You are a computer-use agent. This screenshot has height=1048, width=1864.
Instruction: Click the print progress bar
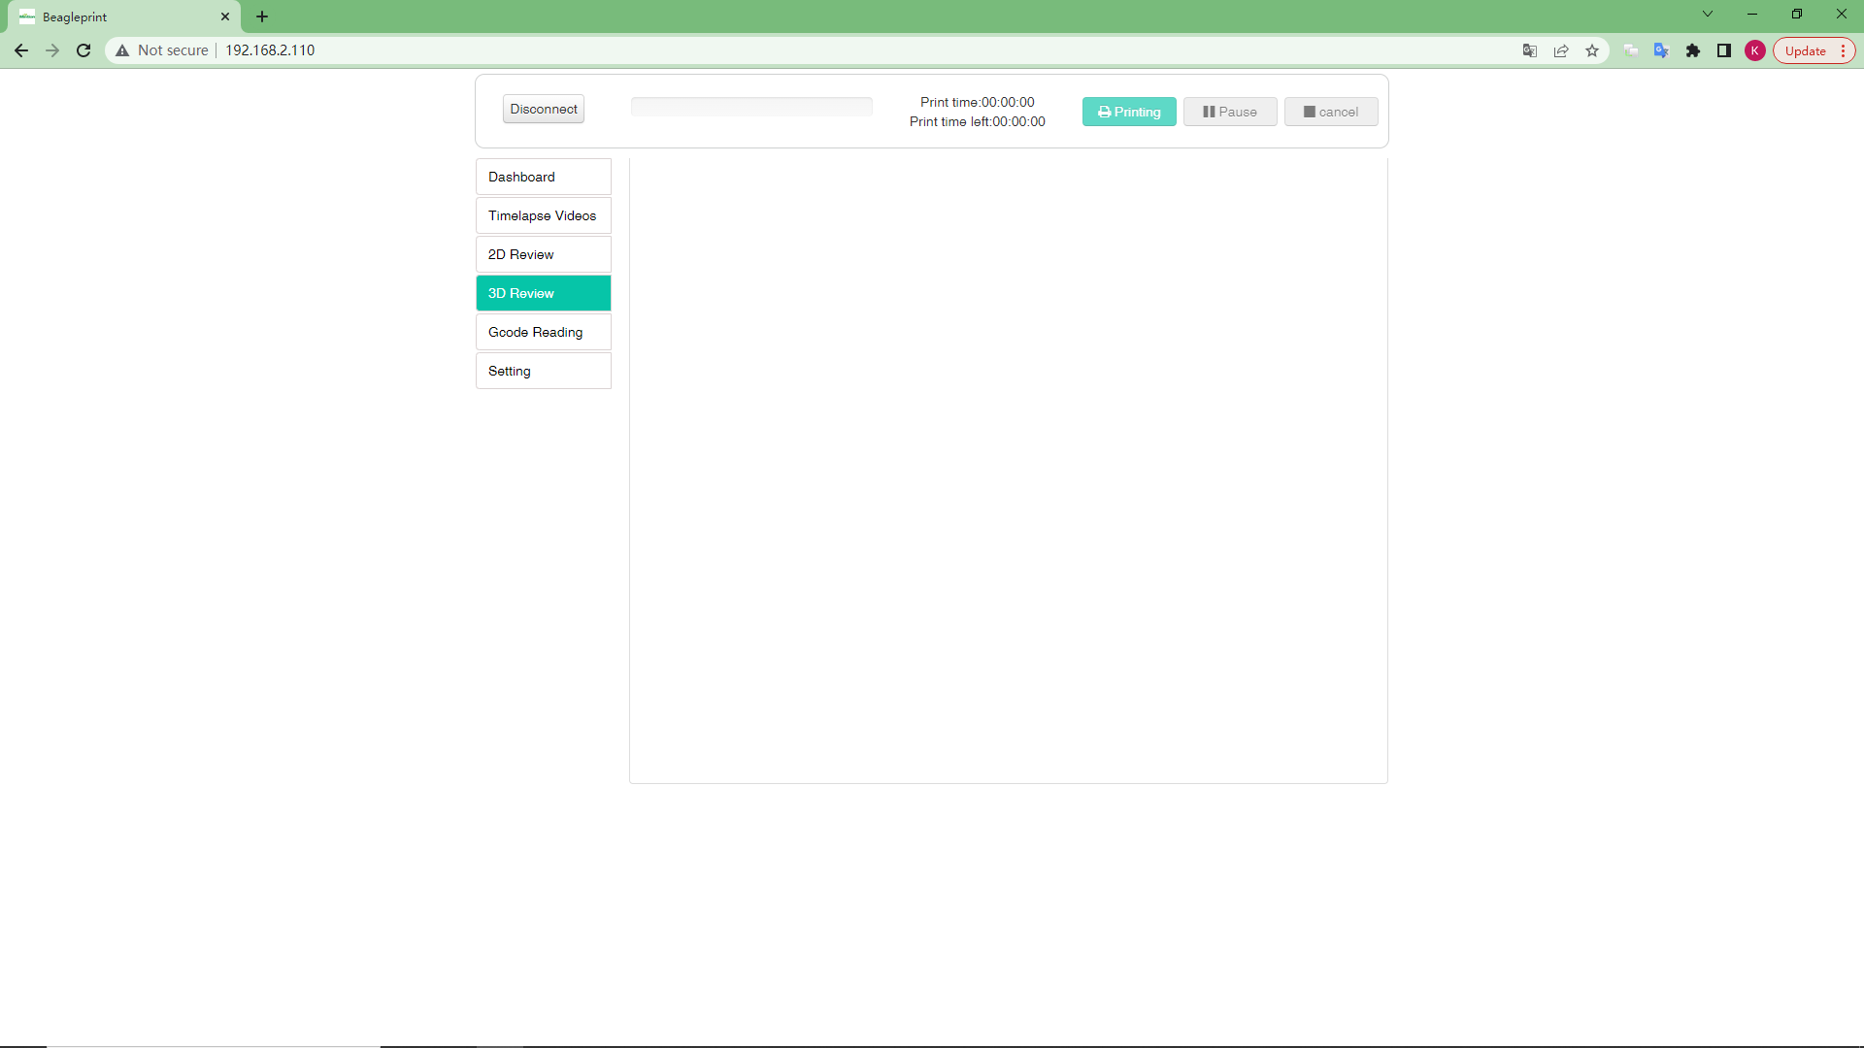coord(751,107)
